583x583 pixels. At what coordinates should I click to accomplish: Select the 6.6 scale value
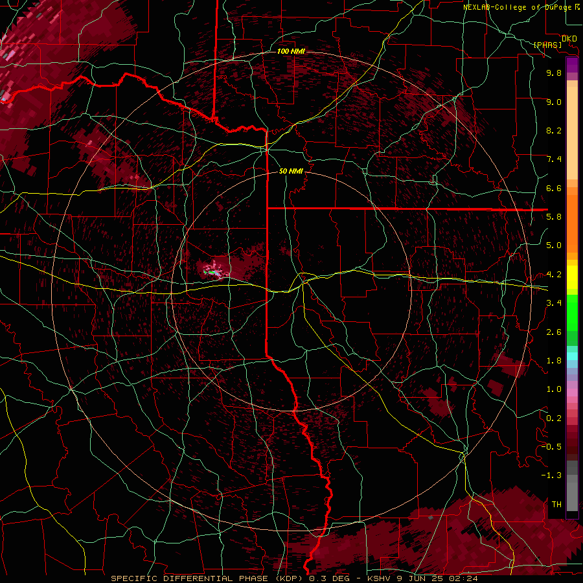coord(554,189)
